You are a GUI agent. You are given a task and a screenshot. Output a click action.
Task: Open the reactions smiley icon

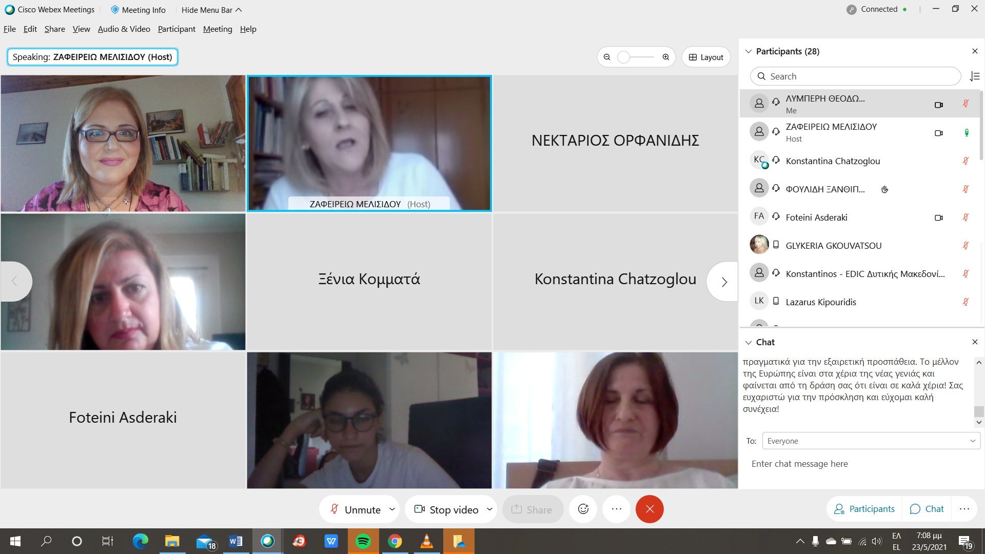[x=583, y=509]
